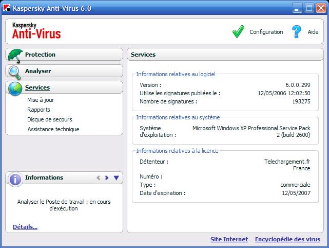Follow the Détails... link
This screenshot has width=329, height=248.
pyautogui.click(x=25, y=227)
